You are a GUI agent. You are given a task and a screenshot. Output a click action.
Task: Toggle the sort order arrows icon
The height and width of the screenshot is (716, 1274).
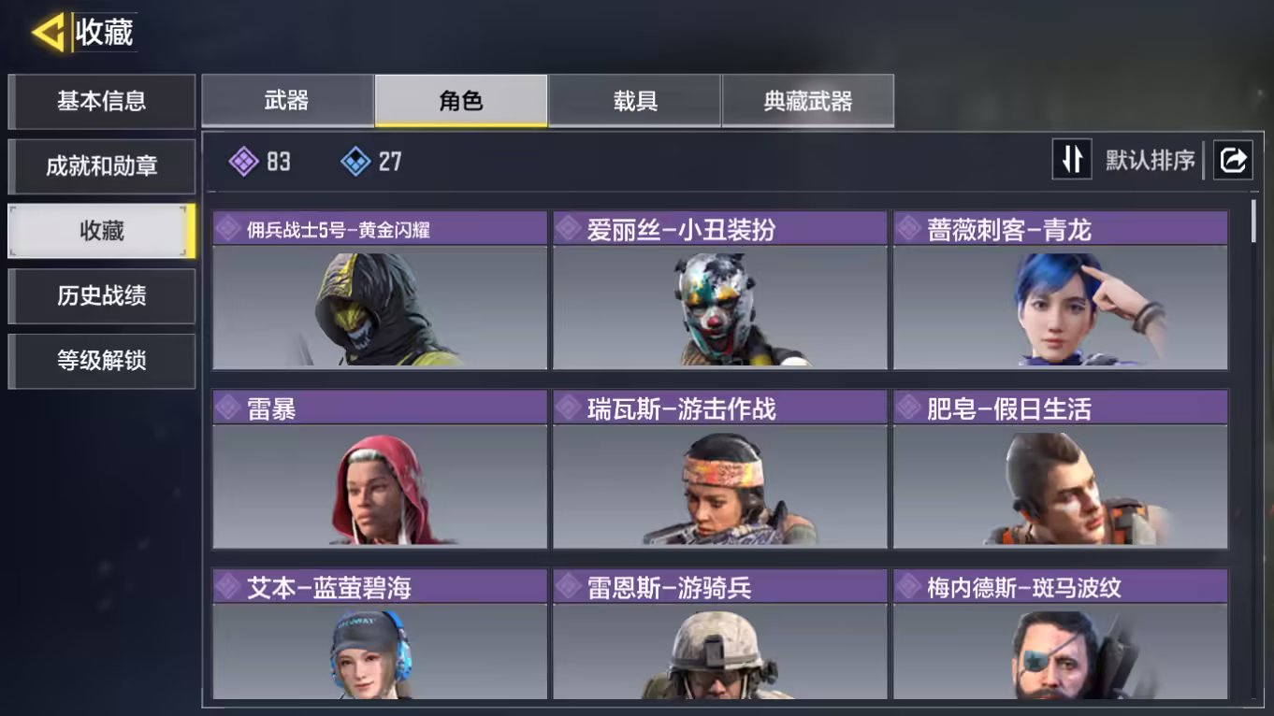point(1071,160)
